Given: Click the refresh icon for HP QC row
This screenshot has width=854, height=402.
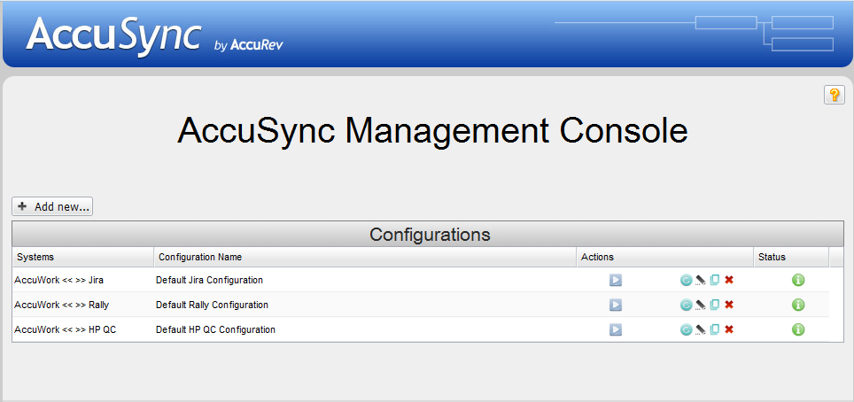Looking at the screenshot, I should coord(685,329).
